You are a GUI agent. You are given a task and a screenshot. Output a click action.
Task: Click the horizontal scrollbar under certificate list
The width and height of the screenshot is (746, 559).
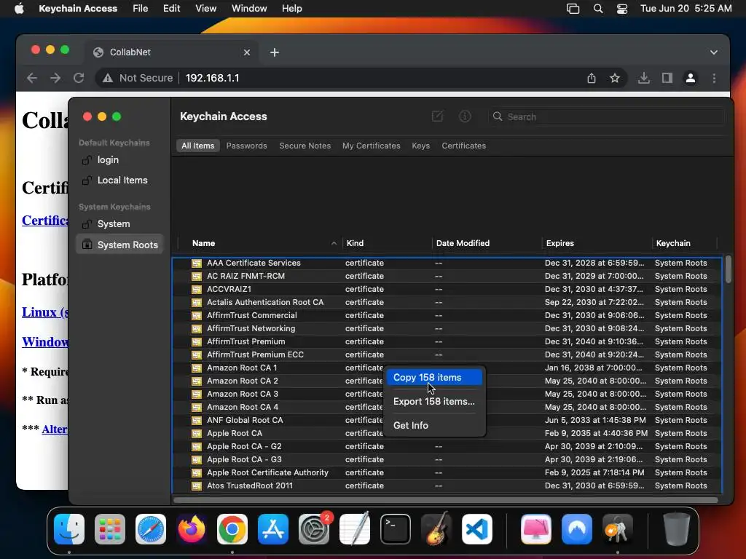(x=446, y=499)
